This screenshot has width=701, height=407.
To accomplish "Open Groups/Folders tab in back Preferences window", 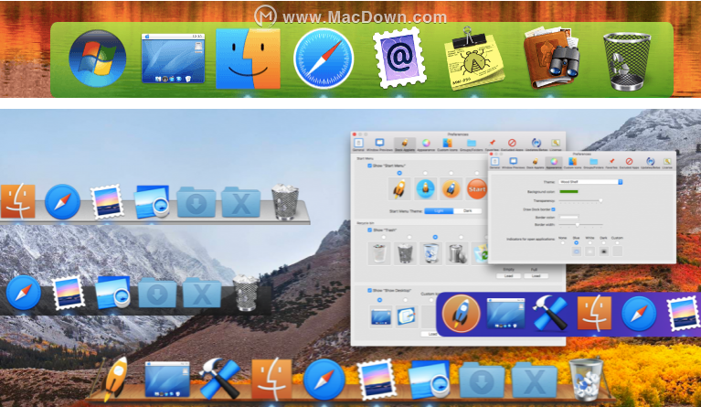I will 472,144.
